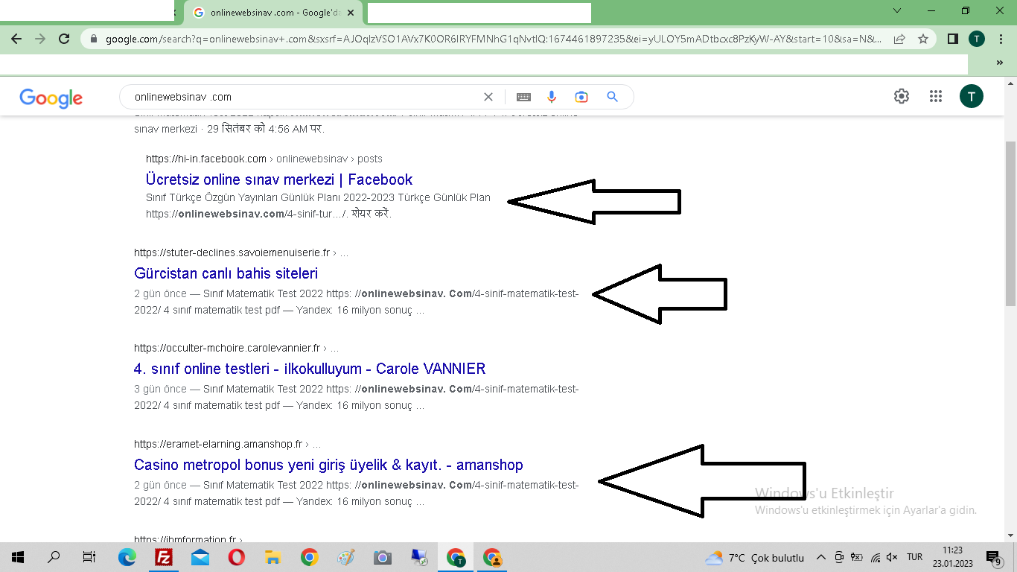Start voice search with the microphone
1017x572 pixels.
tap(552, 97)
